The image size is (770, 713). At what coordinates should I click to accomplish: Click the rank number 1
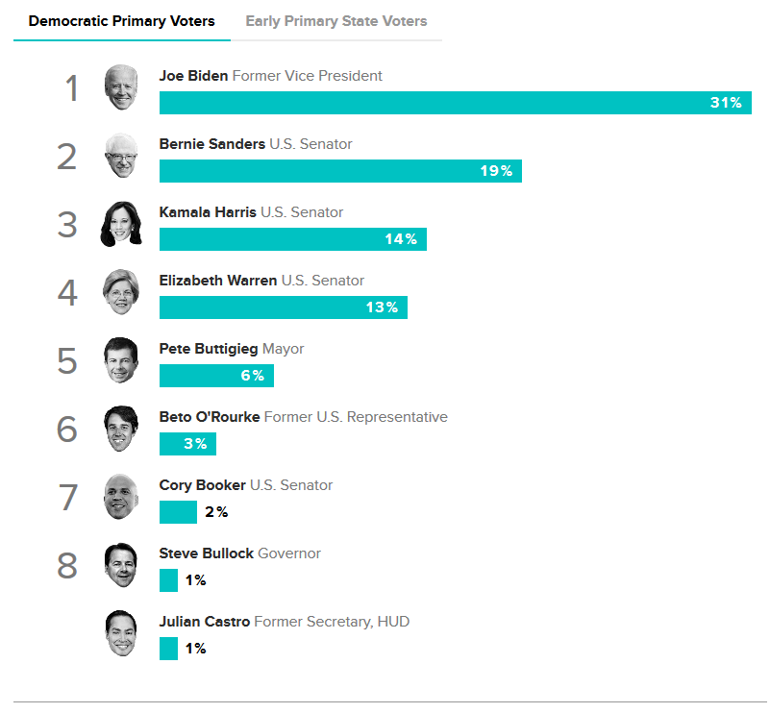pyautogui.click(x=72, y=88)
